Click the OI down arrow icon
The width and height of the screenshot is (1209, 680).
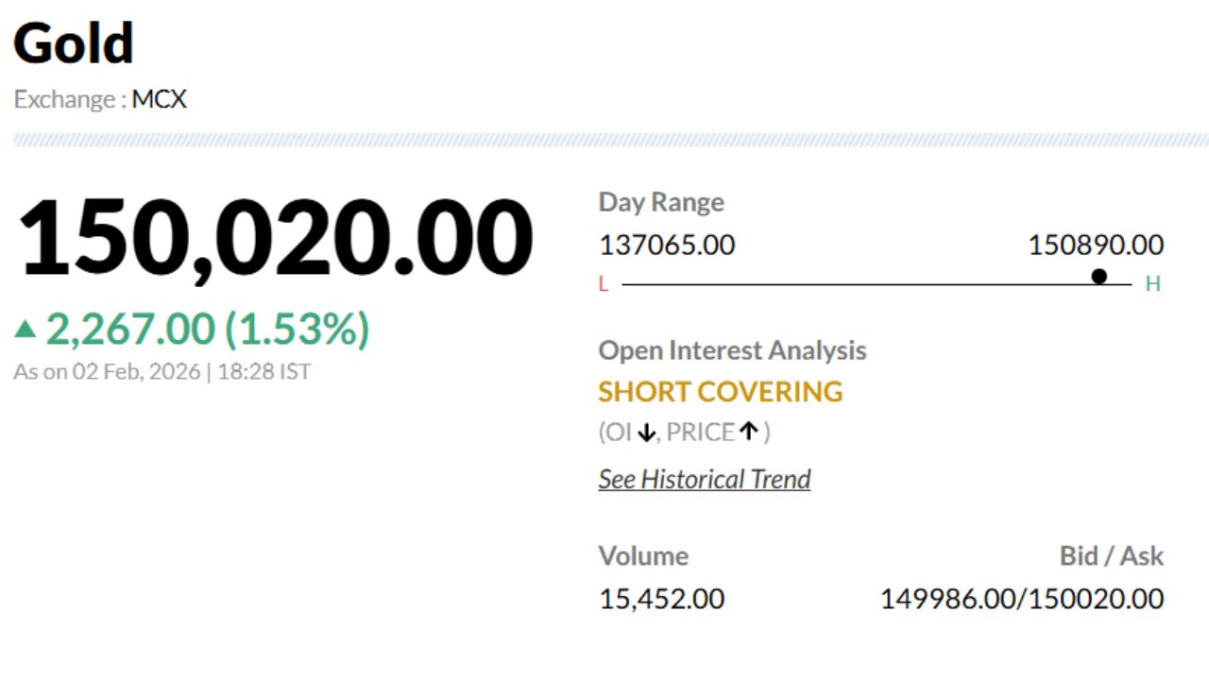[646, 433]
